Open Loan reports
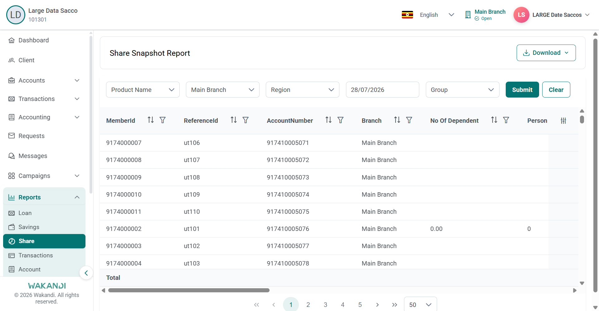The height and width of the screenshot is (311, 599). [44, 213]
